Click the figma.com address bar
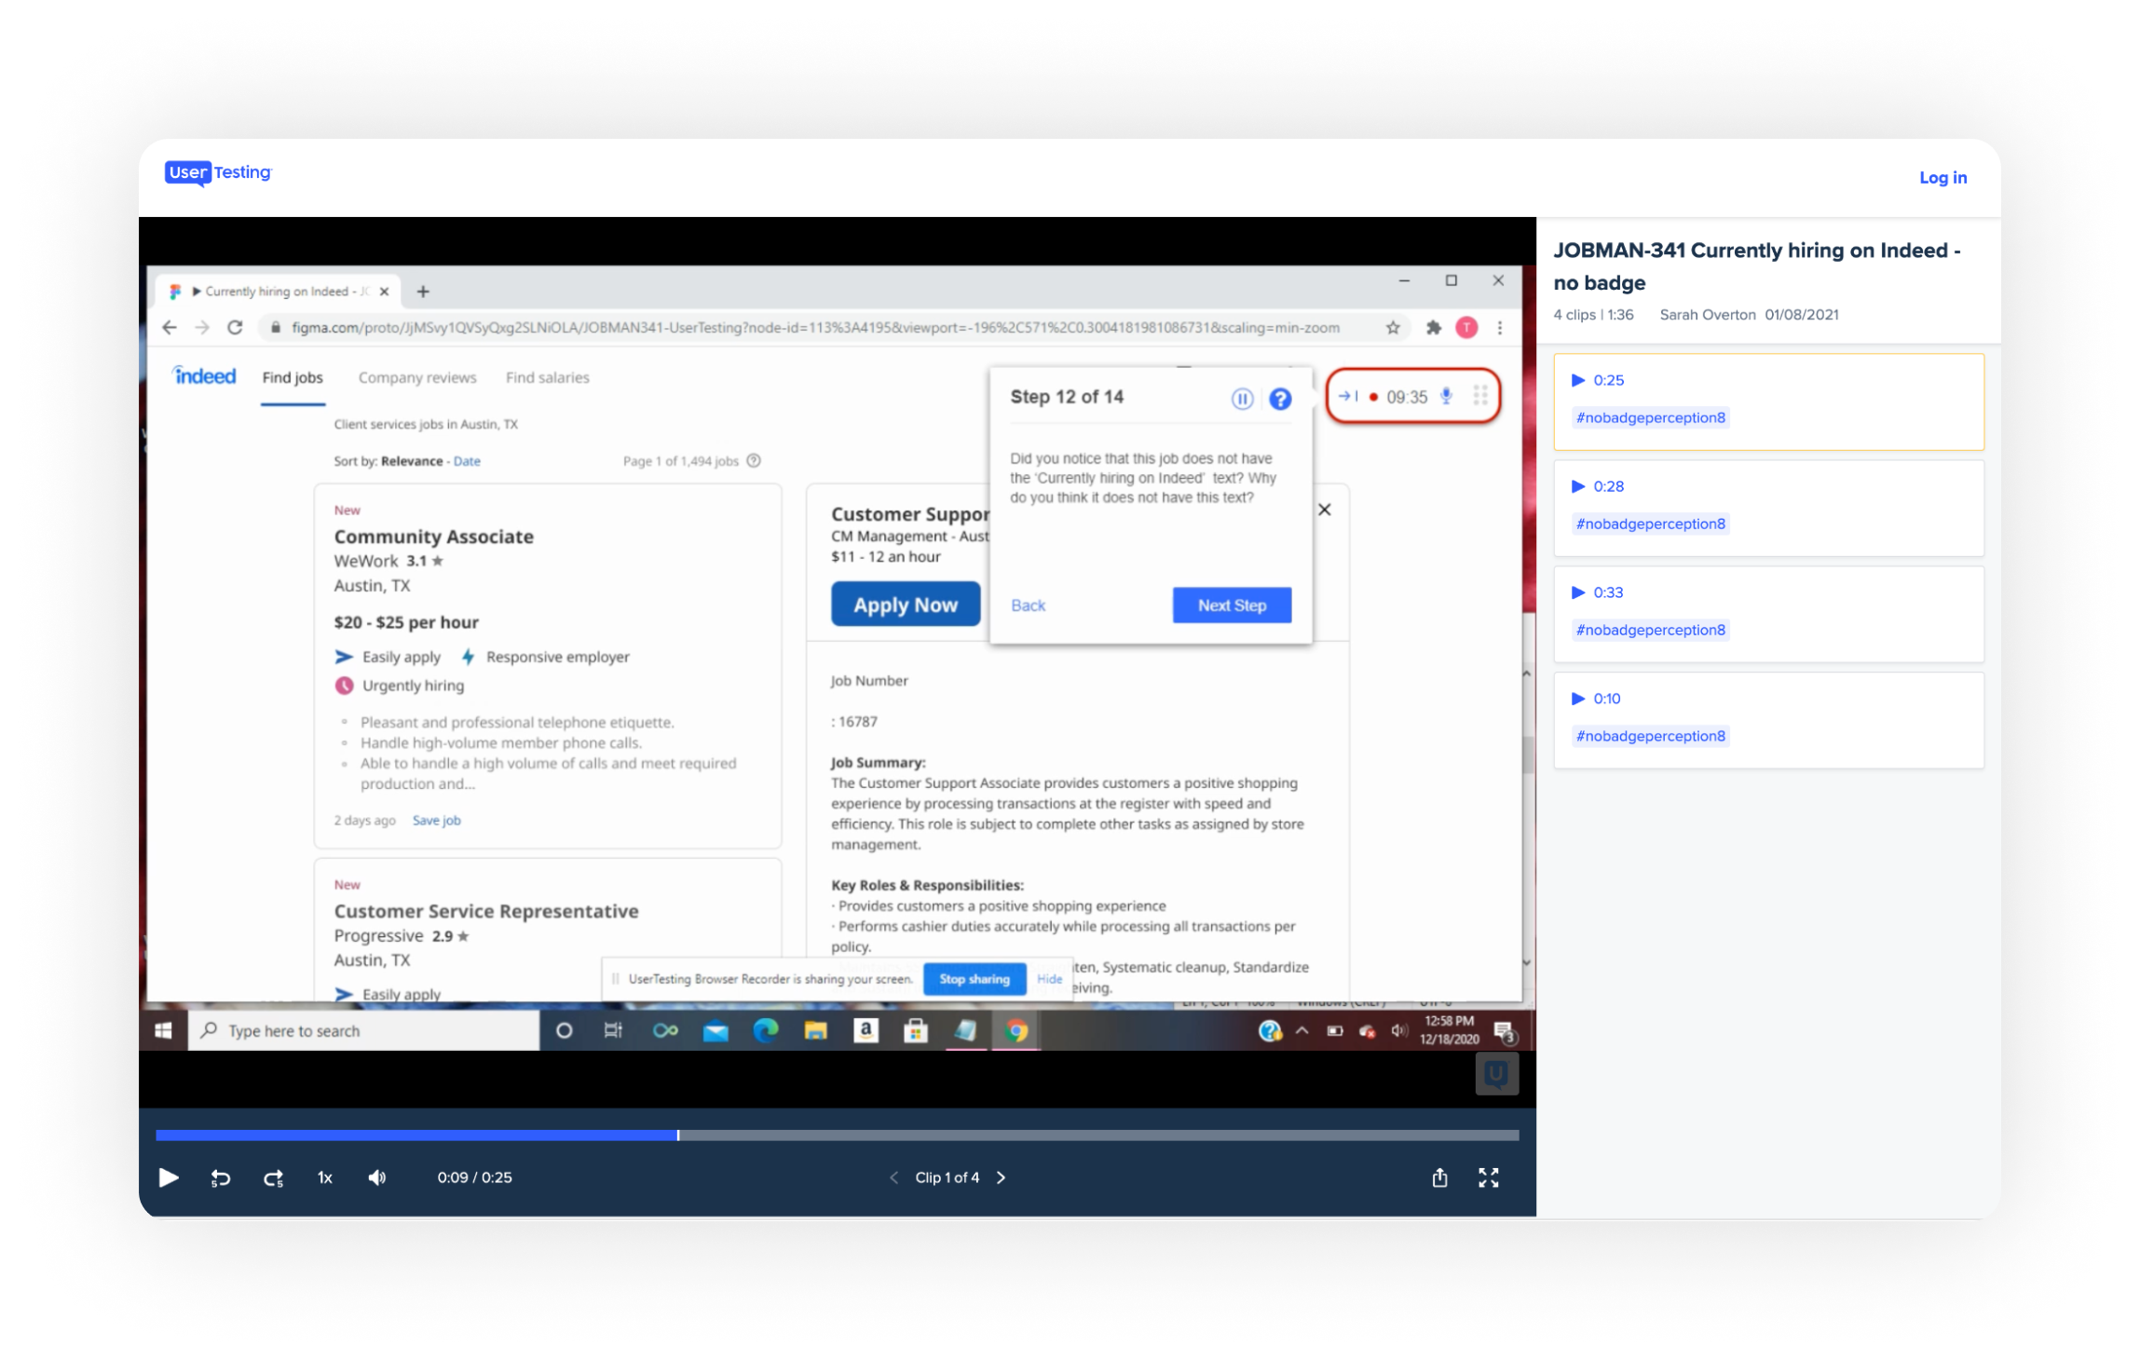The height and width of the screenshot is (1360, 2140). (815, 328)
